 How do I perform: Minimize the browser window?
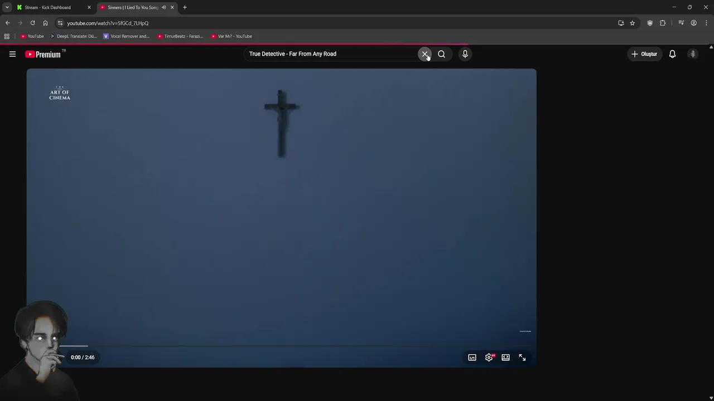[674, 7]
